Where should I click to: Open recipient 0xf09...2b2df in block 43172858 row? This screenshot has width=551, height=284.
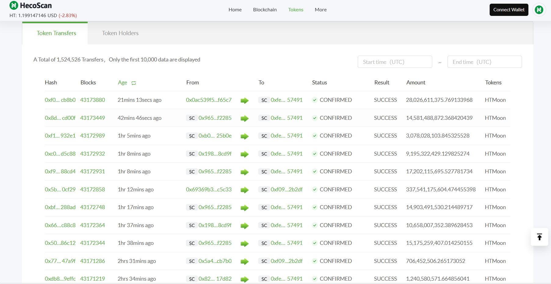click(x=287, y=190)
